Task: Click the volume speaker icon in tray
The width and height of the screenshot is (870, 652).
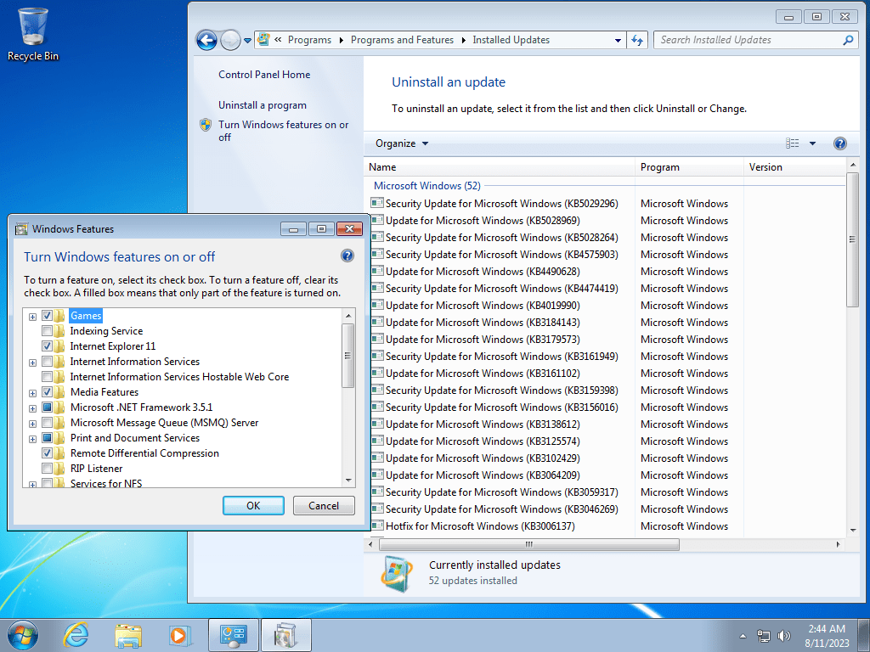Action: [783, 636]
